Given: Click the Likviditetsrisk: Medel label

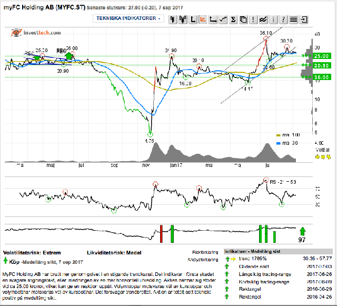Looking at the screenshot, I should coord(114,253).
